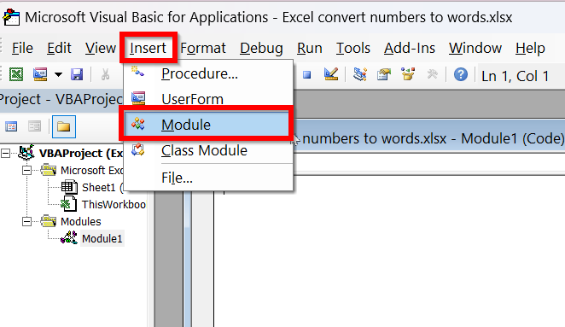The image size is (565, 327).
Task: Open Object Browser toolbar icon
Action: pos(408,74)
